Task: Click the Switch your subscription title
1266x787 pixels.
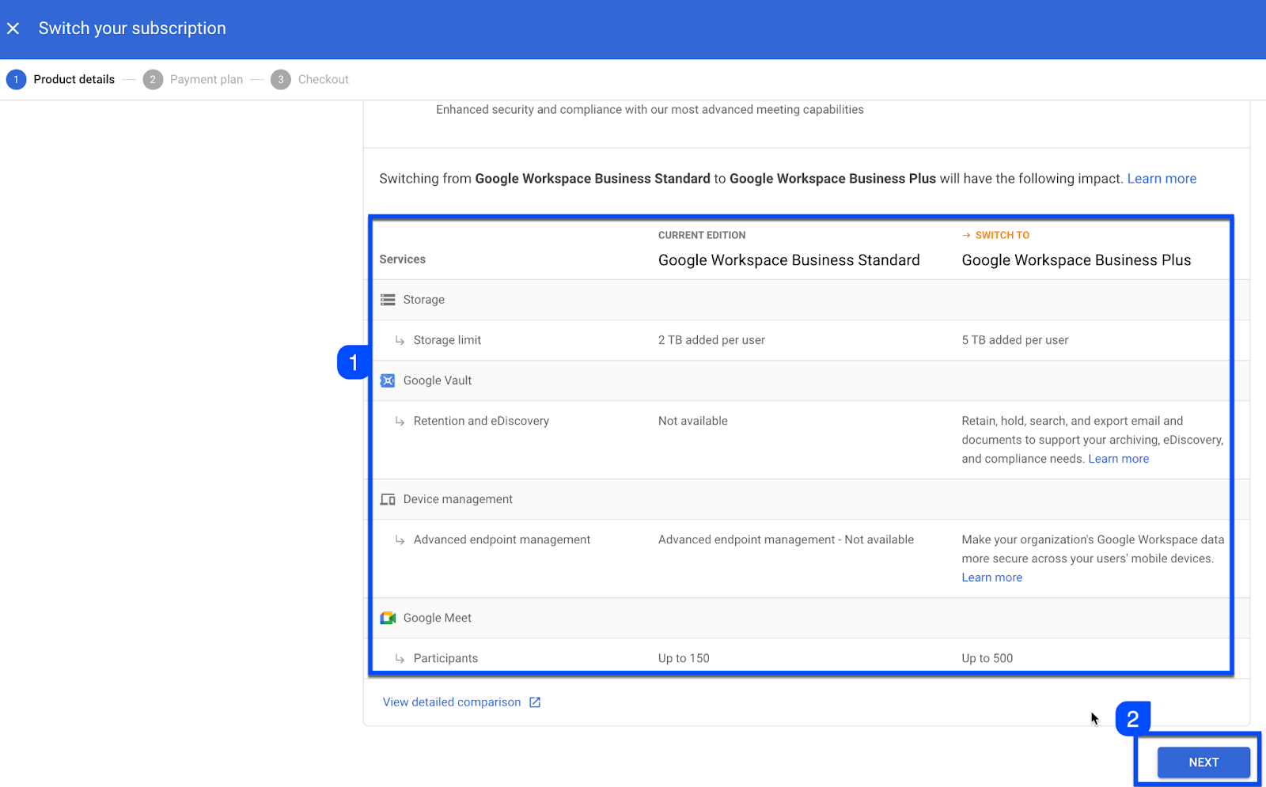Action: click(132, 28)
